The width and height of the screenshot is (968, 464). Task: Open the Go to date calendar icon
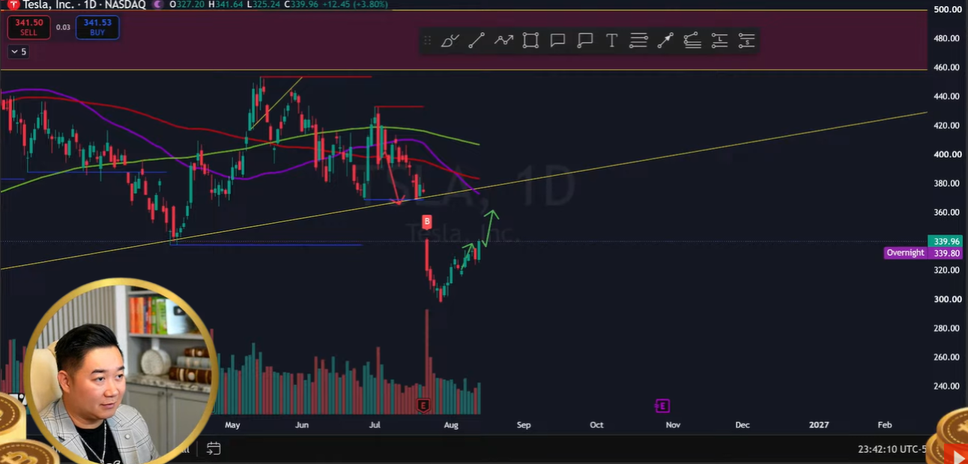(x=214, y=449)
